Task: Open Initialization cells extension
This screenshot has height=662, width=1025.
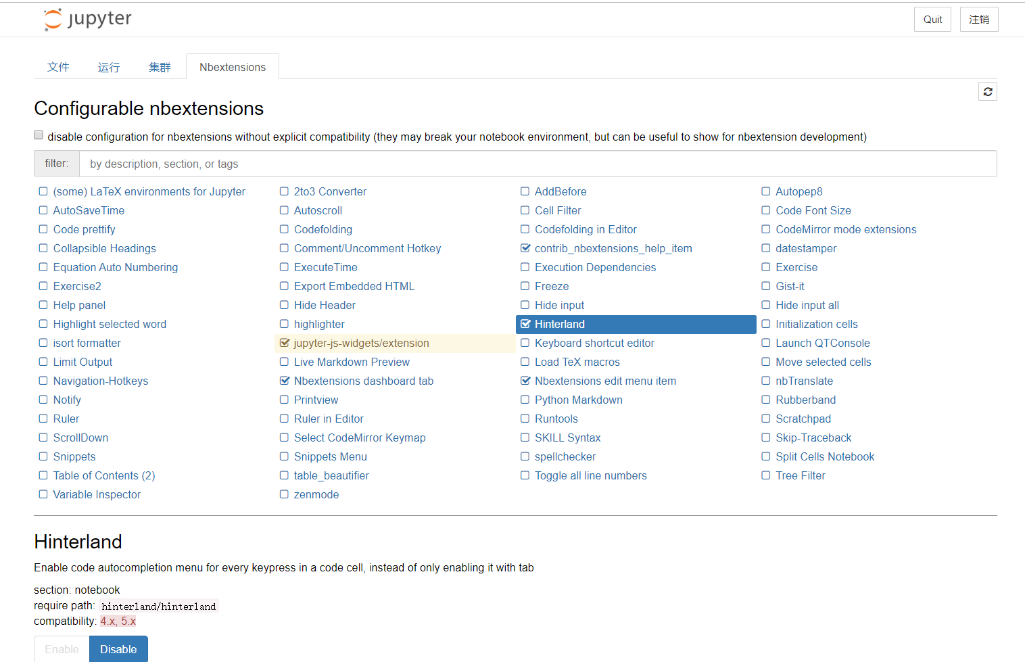Action: (817, 325)
